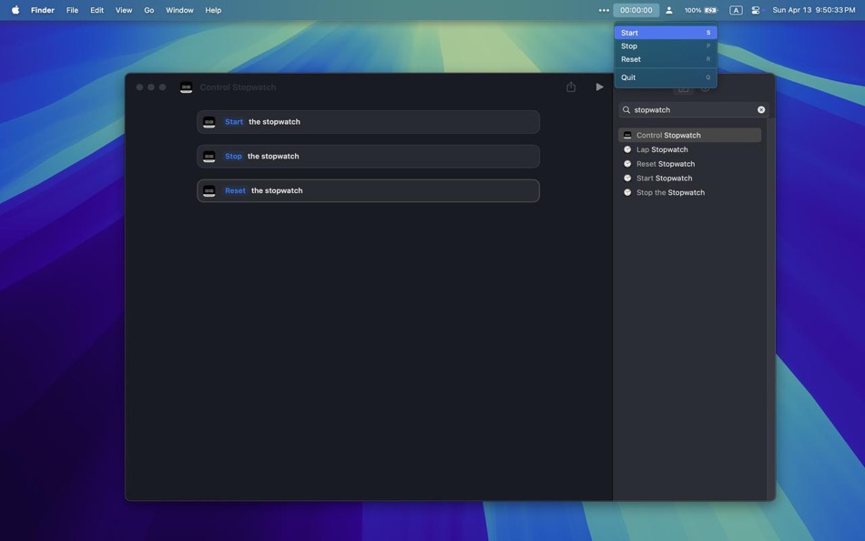Select Reset Stopwatch in the action results
Screen dimensions: 865x541
click(689, 164)
